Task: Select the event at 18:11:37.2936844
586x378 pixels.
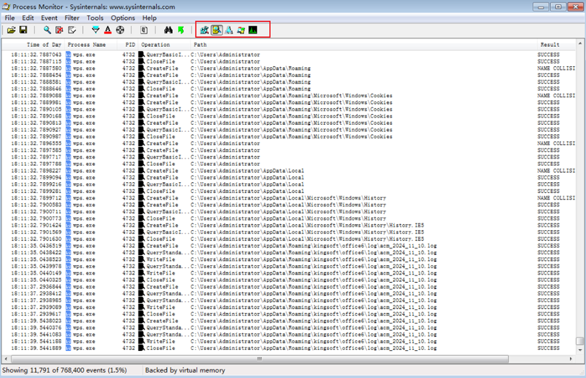Action: coord(289,287)
